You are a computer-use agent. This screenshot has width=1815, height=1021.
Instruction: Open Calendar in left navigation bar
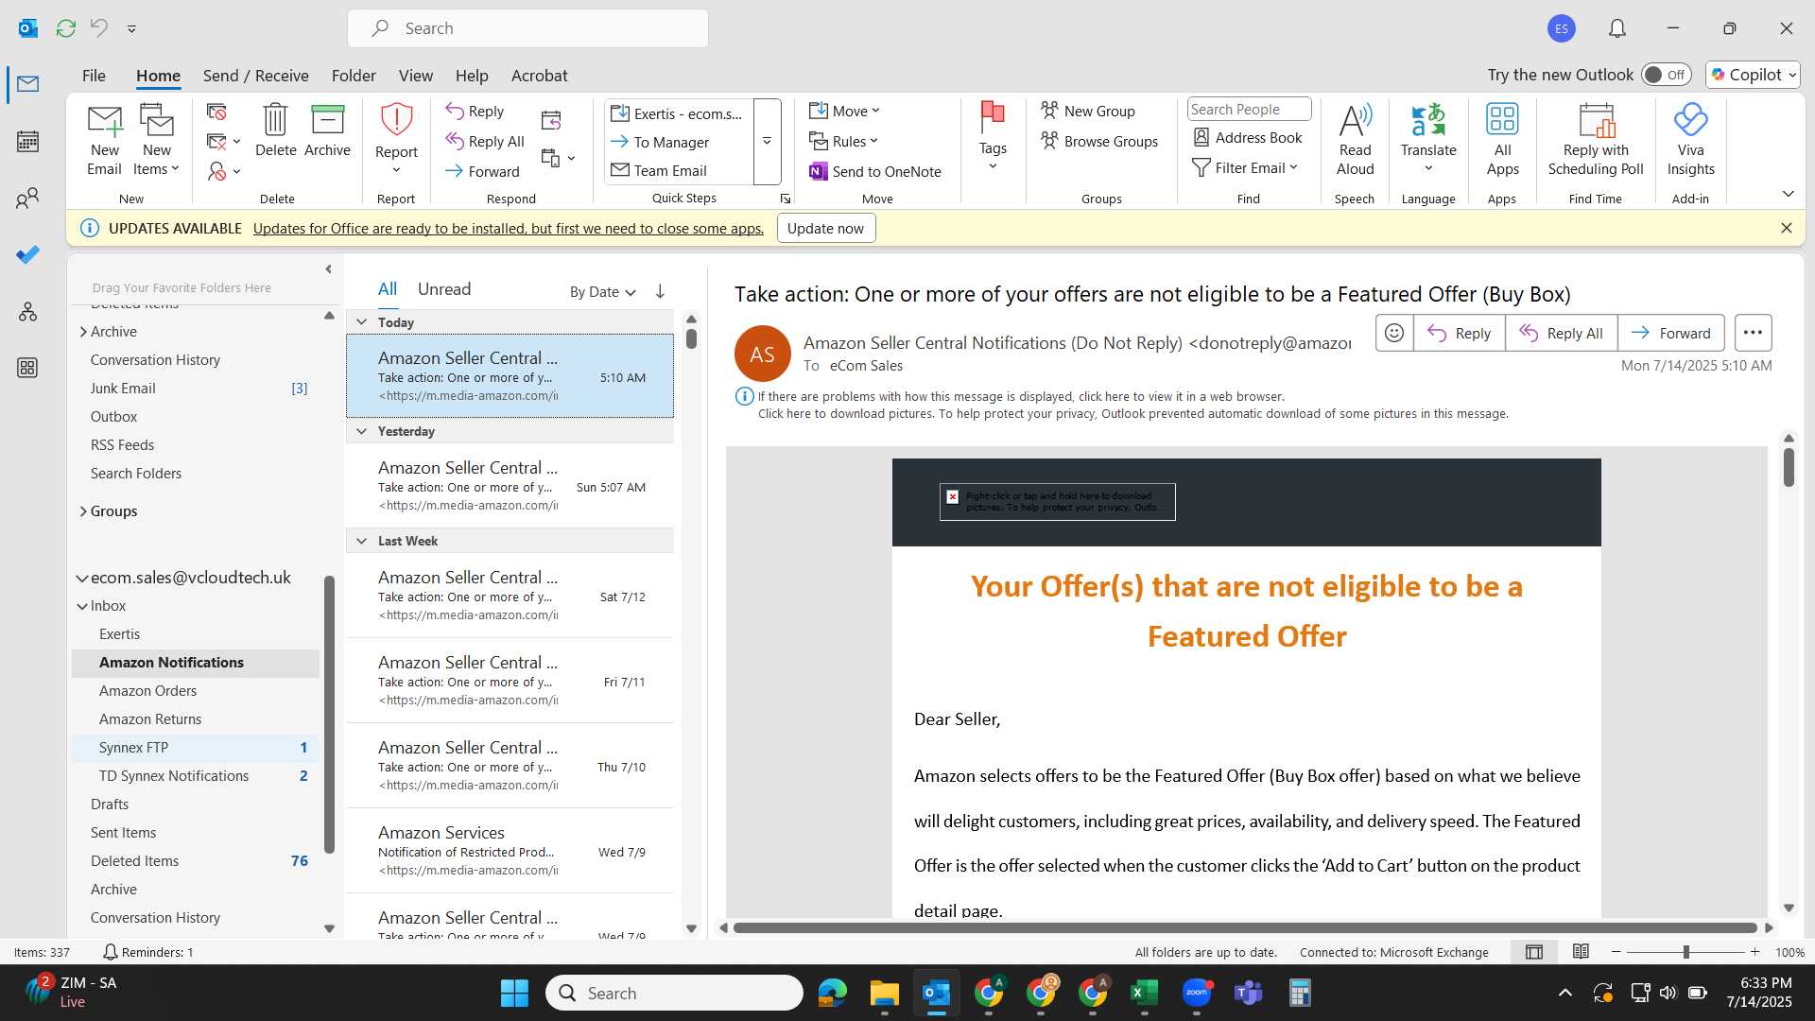coord(27,142)
